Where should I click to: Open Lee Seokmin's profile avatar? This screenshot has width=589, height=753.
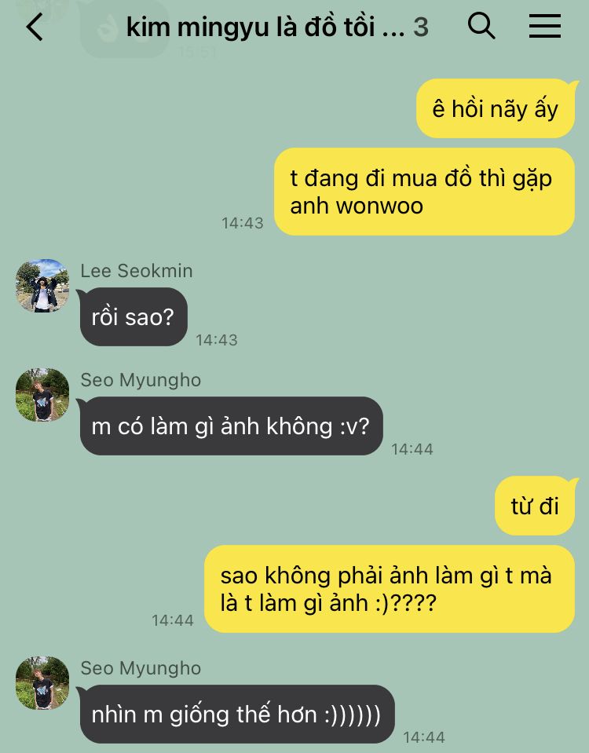(x=42, y=286)
